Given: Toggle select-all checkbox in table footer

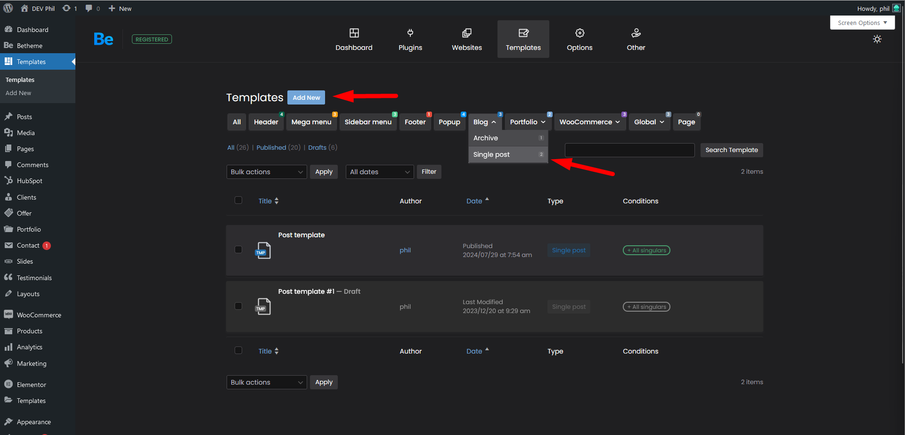Looking at the screenshot, I should [238, 350].
